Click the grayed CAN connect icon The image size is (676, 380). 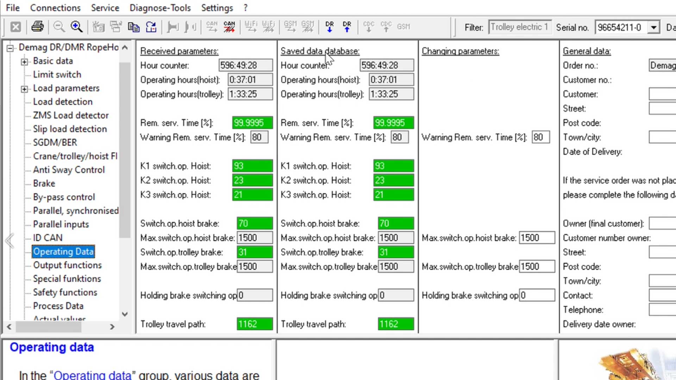click(212, 27)
